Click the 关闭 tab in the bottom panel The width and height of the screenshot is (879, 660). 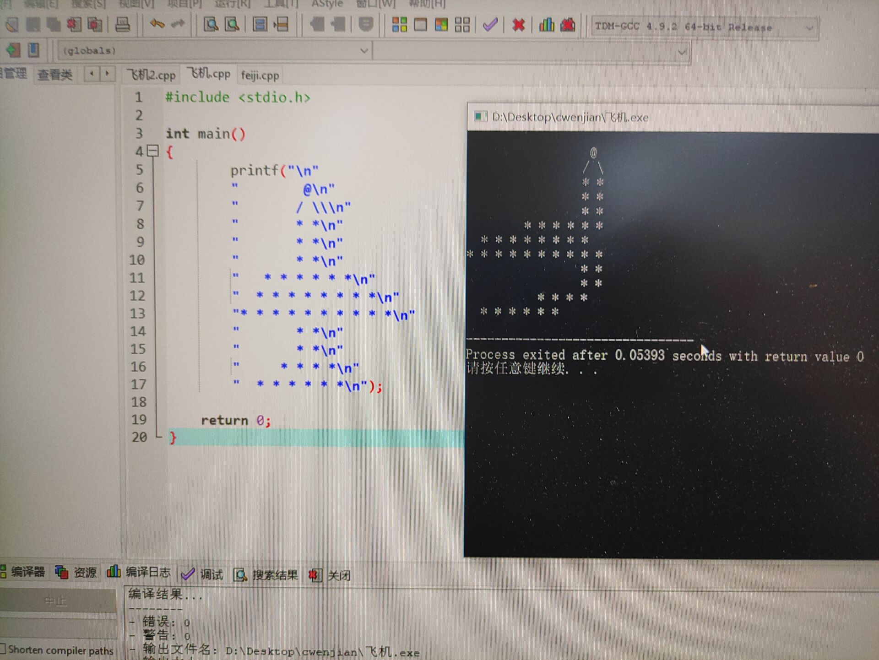point(330,575)
